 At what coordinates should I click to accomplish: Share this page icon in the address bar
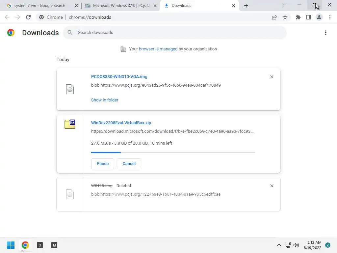pos(274,17)
